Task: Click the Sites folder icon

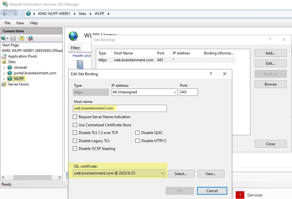Action: [4, 62]
